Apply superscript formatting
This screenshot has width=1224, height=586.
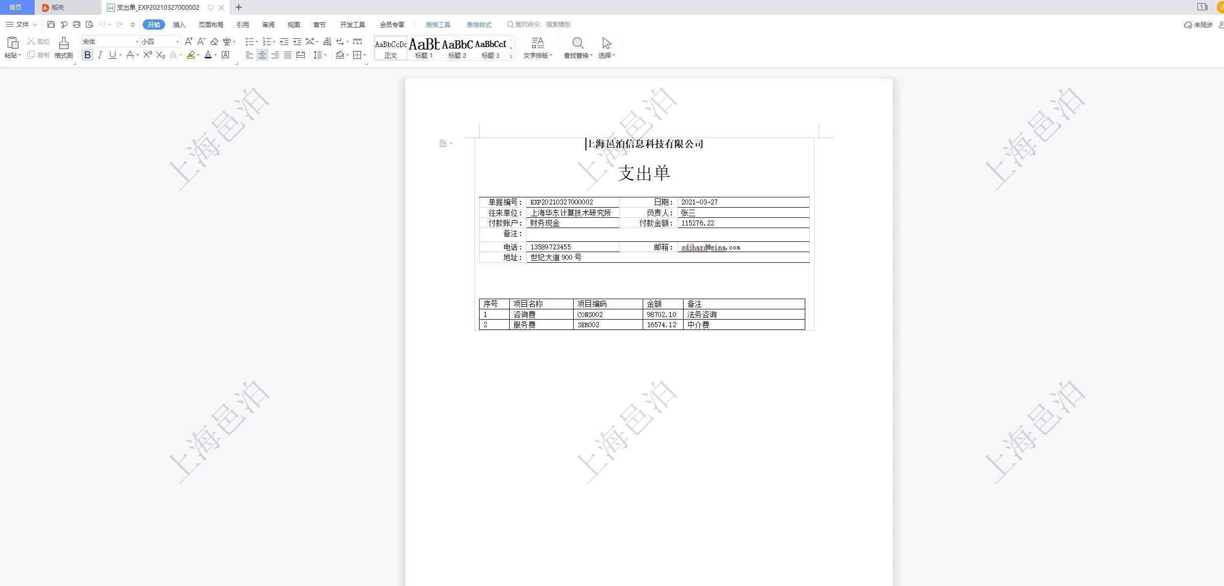(147, 55)
